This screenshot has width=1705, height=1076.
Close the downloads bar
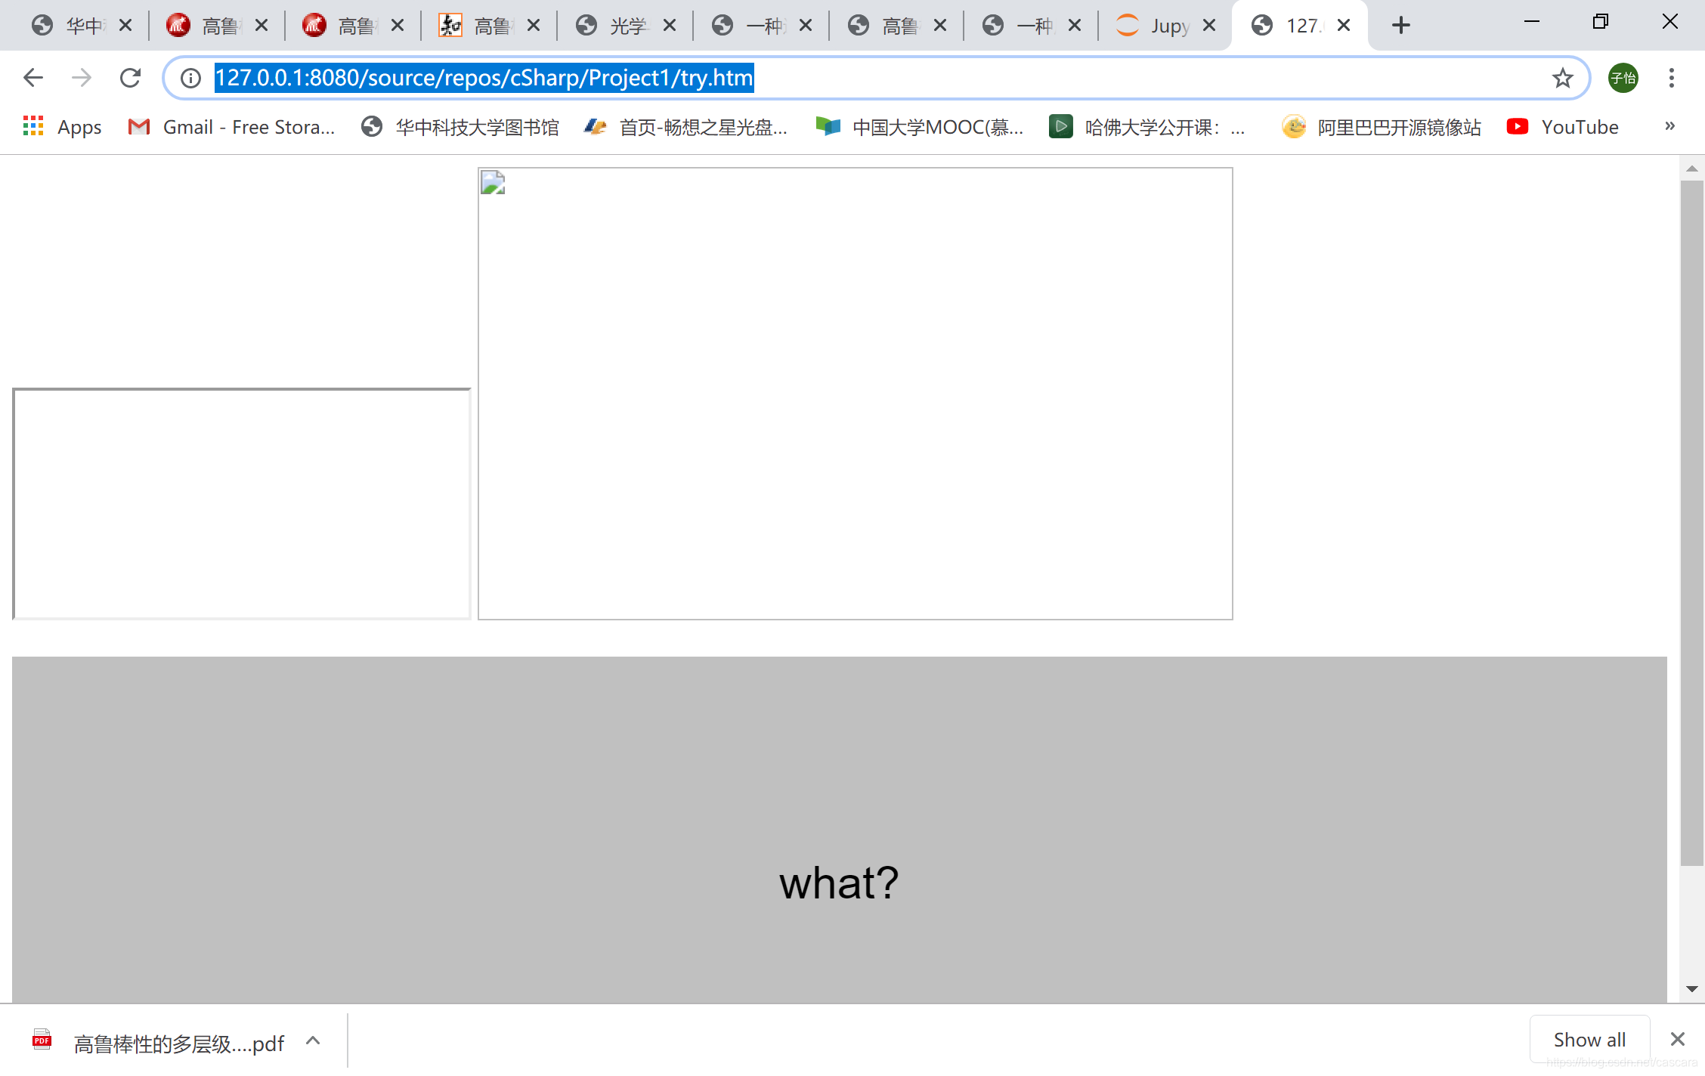1677,1040
